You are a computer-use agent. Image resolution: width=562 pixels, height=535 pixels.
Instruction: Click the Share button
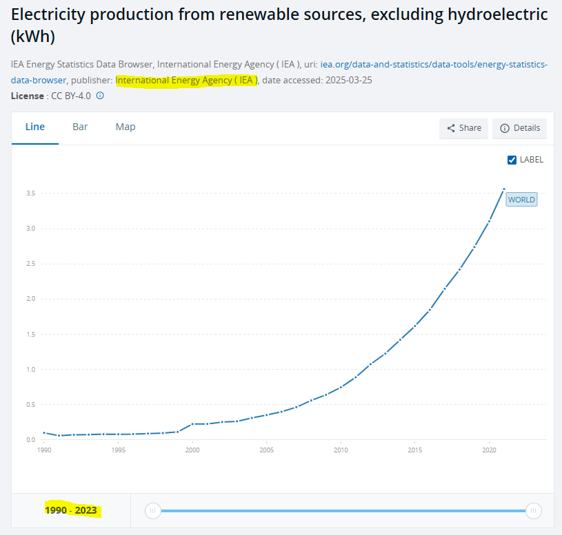[x=463, y=128]
